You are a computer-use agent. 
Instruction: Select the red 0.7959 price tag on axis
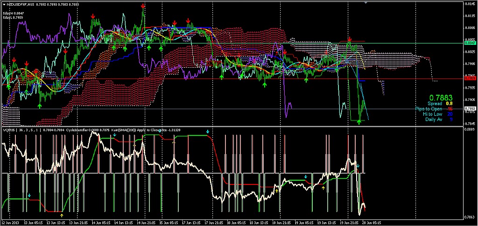pos(470,78)
